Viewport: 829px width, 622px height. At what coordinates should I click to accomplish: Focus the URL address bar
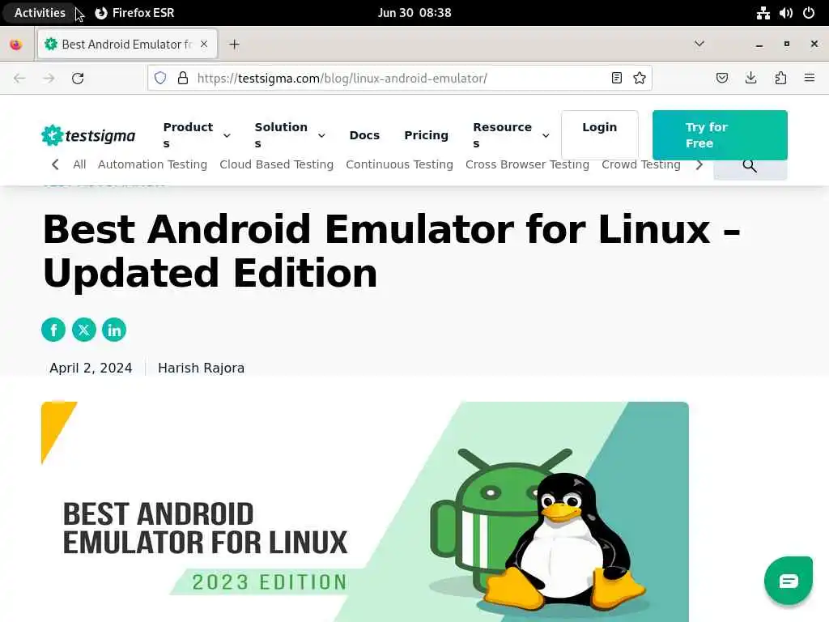[x=400, y=79]
